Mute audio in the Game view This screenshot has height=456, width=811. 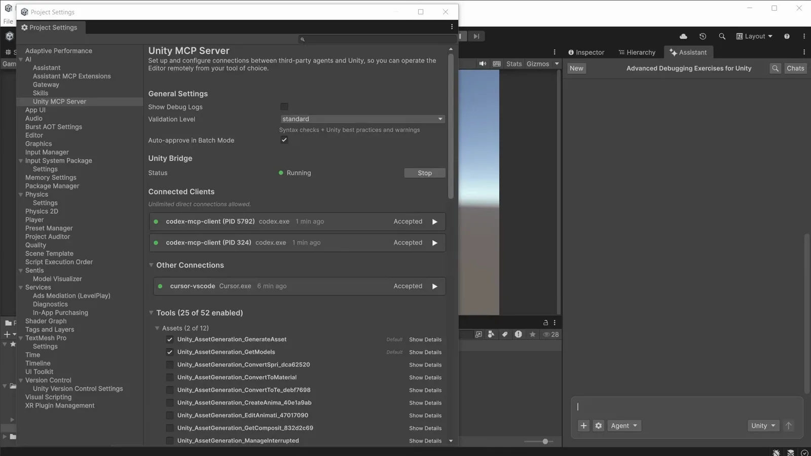483,64
